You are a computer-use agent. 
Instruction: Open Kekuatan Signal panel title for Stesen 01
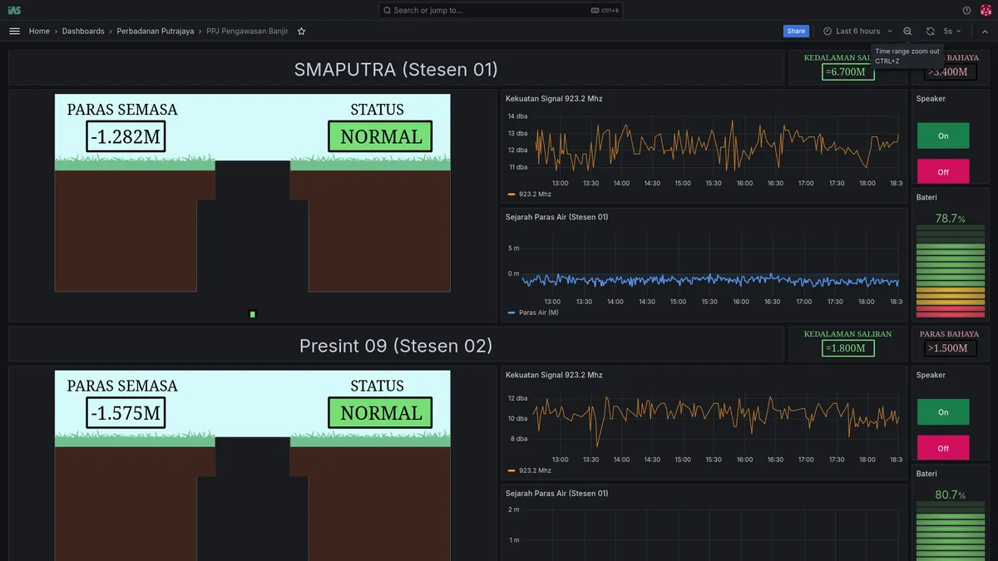554,98
